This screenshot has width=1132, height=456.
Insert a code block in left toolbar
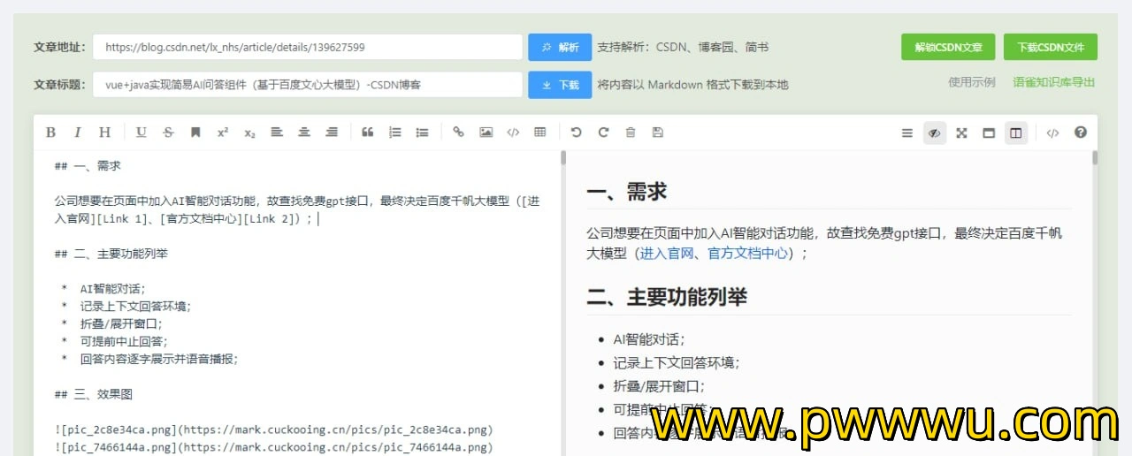point(513,133)
